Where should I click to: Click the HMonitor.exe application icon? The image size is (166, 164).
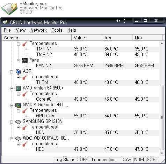(x=9, y=9)
